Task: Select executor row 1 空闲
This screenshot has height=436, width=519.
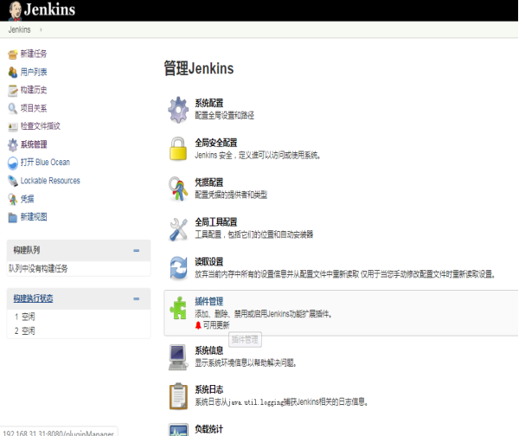Action: point(25,317)
